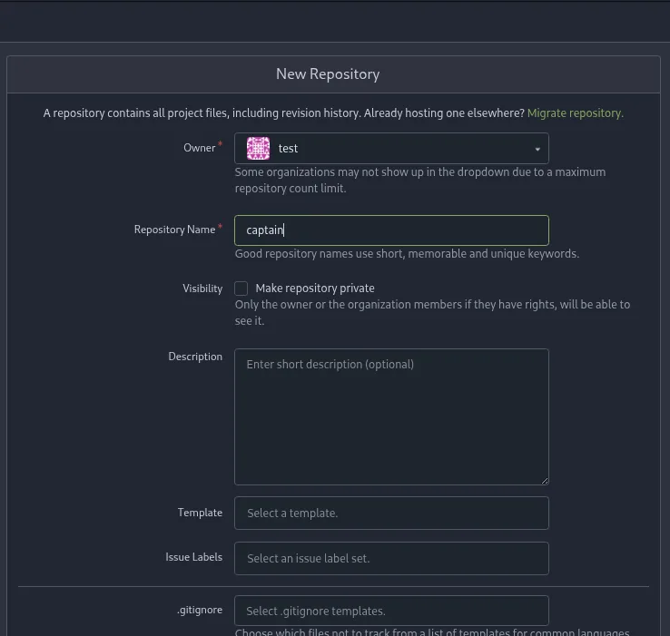This screenshot has height=636, width=670.
Task: Click the '.gitignore' label
Action: (200, 610)
